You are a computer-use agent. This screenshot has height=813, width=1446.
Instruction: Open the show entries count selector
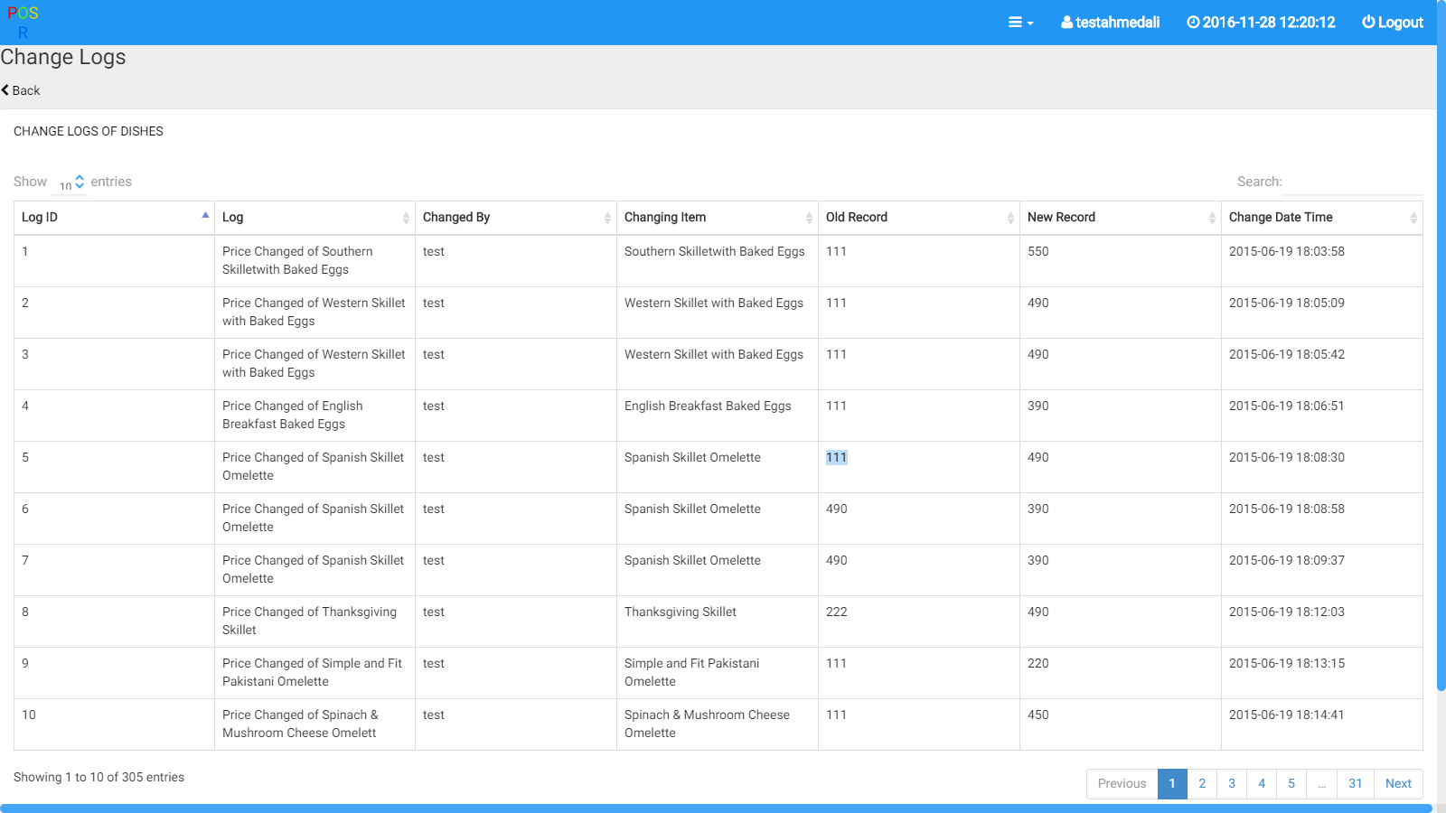71,183
